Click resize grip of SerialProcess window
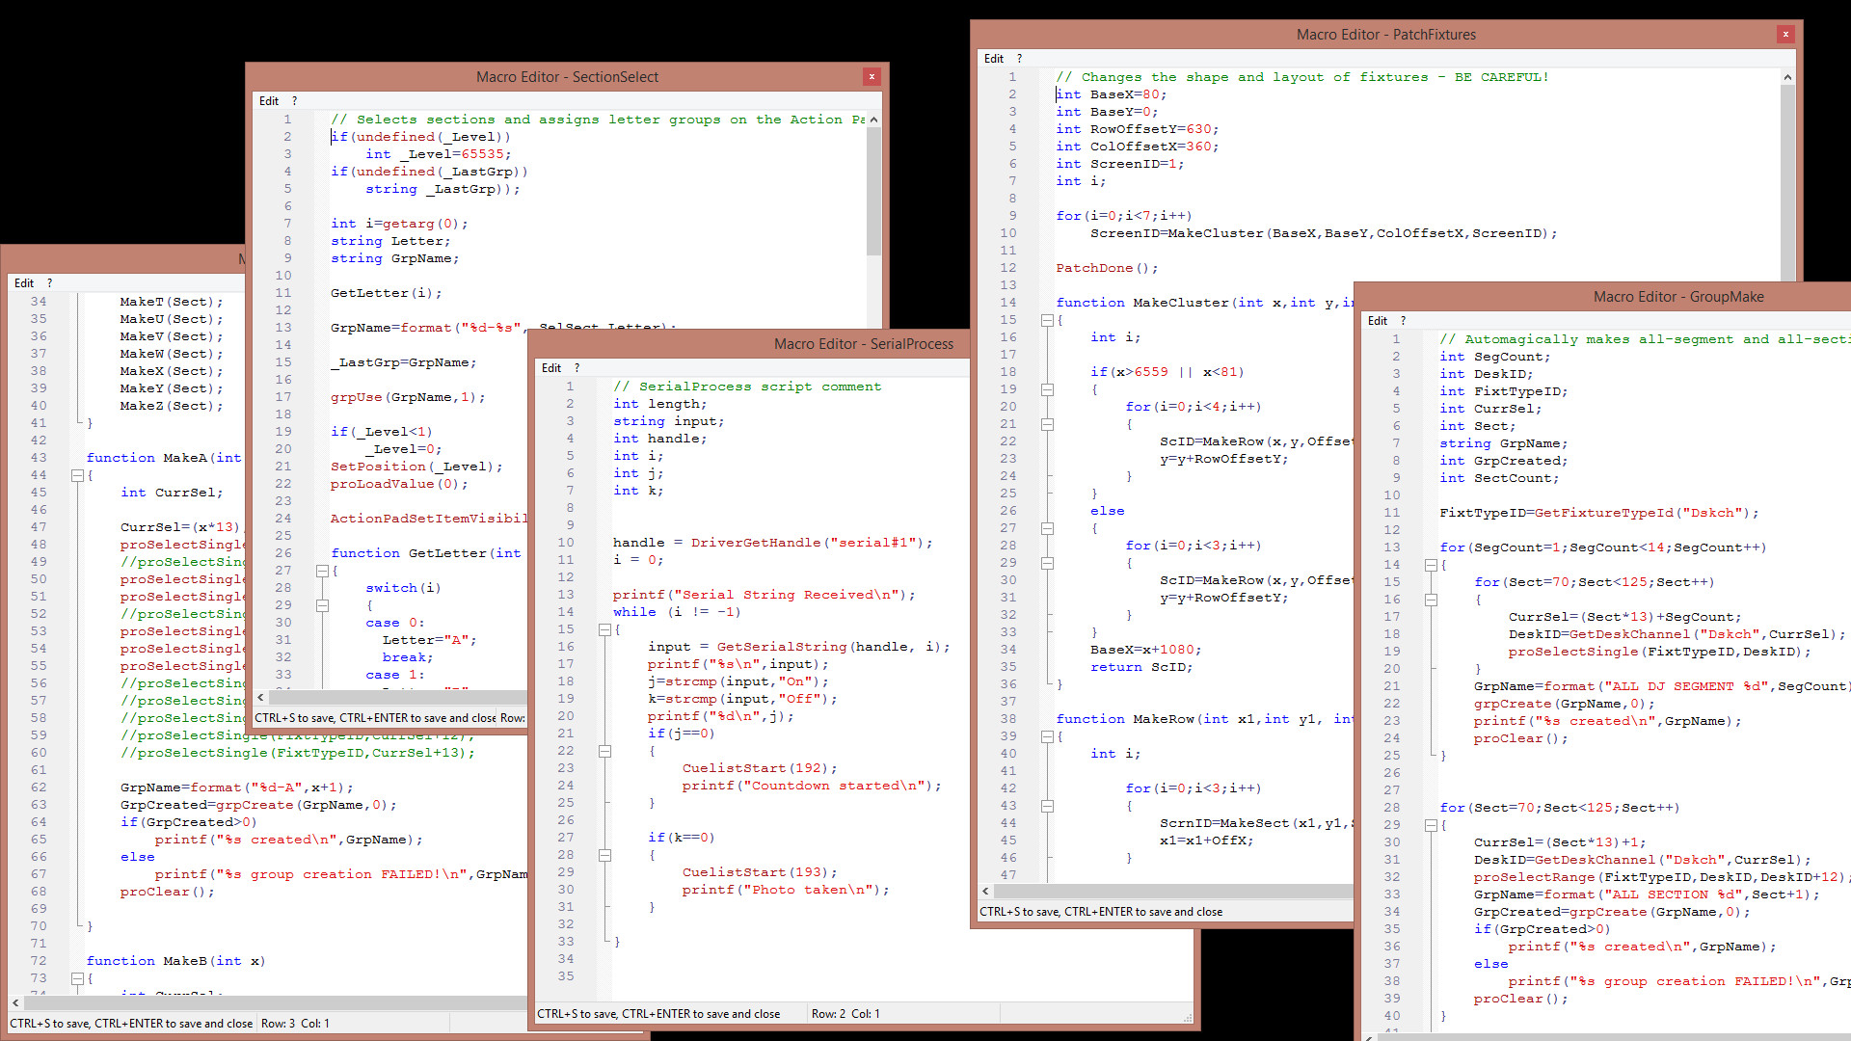The width and height of the screenshot is (1851, 1041). coord(1187,1018)
